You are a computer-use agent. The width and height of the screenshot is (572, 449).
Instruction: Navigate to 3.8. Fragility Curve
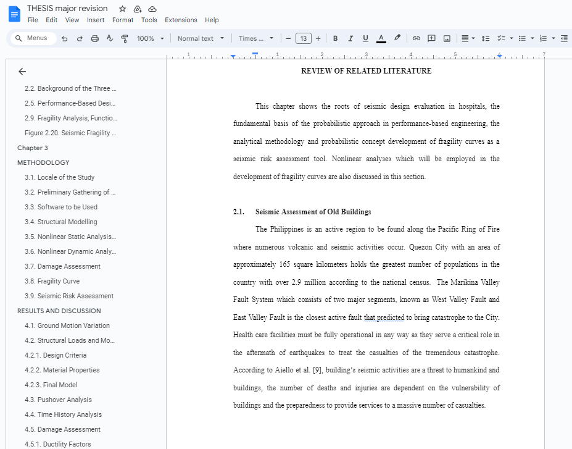[52, 281]
